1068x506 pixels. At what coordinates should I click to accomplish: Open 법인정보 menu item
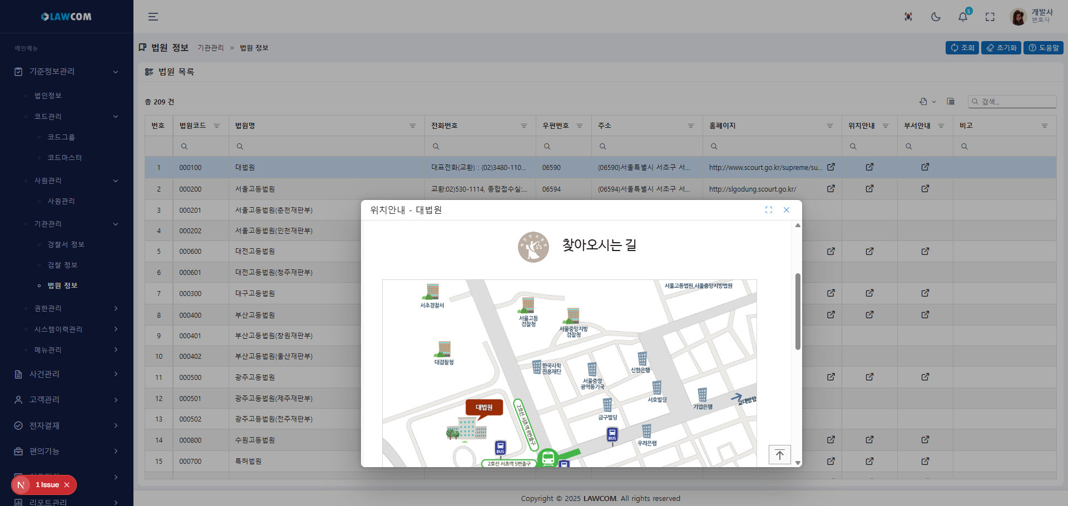point(48,96)
